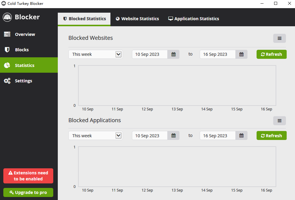Open calendar for Blocked Applications start date
295x200 pixels.
[x=173, y=136]
